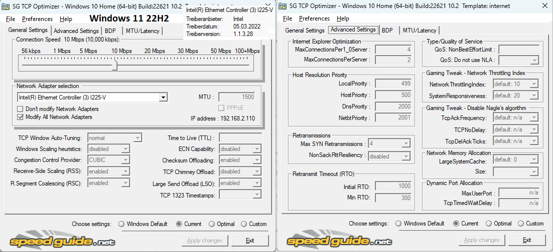Switch to BDP tab in left window

[x=110, y=31]
